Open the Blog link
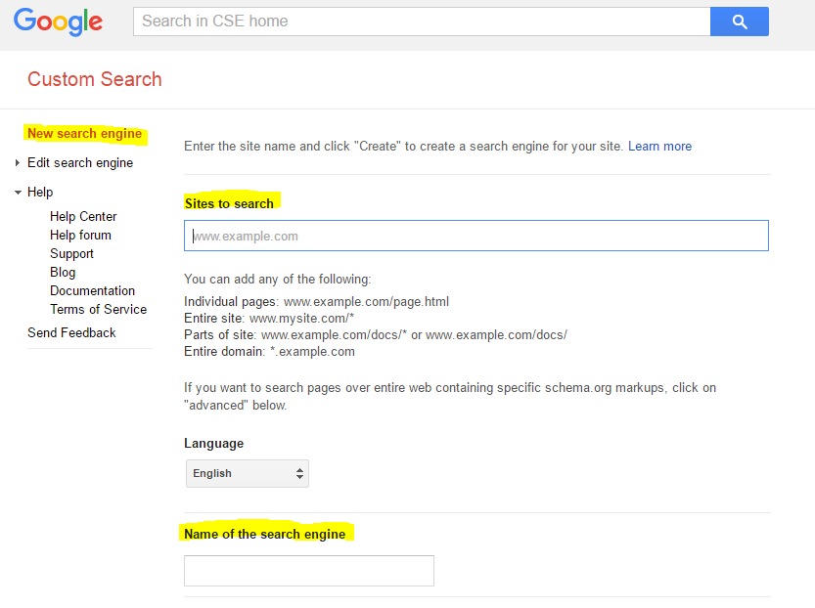Viewport: 815px width, 608px height. (x=63, y=273)
